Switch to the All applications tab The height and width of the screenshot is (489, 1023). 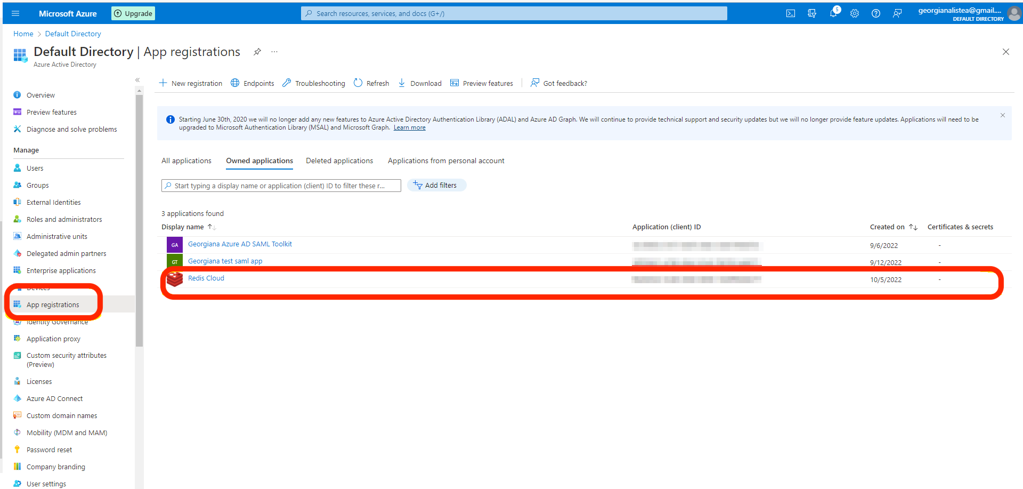point(186,161)
